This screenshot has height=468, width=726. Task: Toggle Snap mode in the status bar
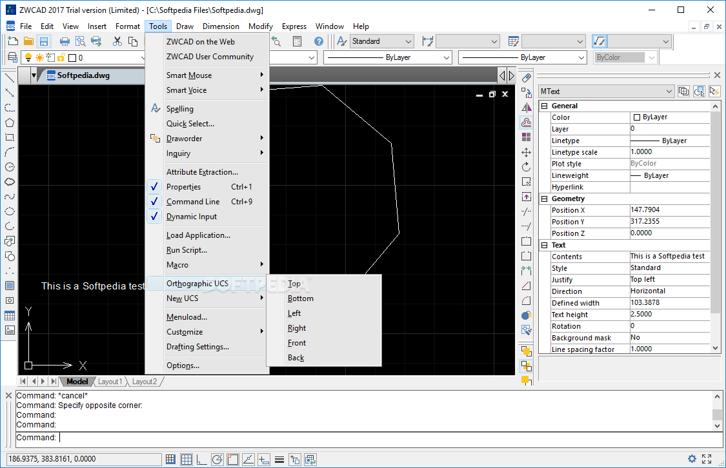tap(170, 459)
